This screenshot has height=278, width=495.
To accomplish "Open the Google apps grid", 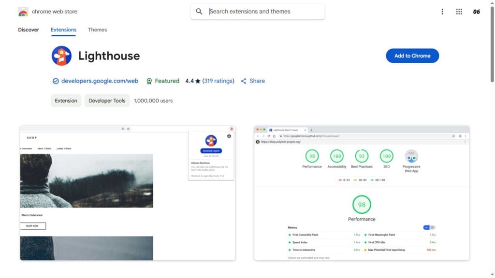I will pos(459,12).
